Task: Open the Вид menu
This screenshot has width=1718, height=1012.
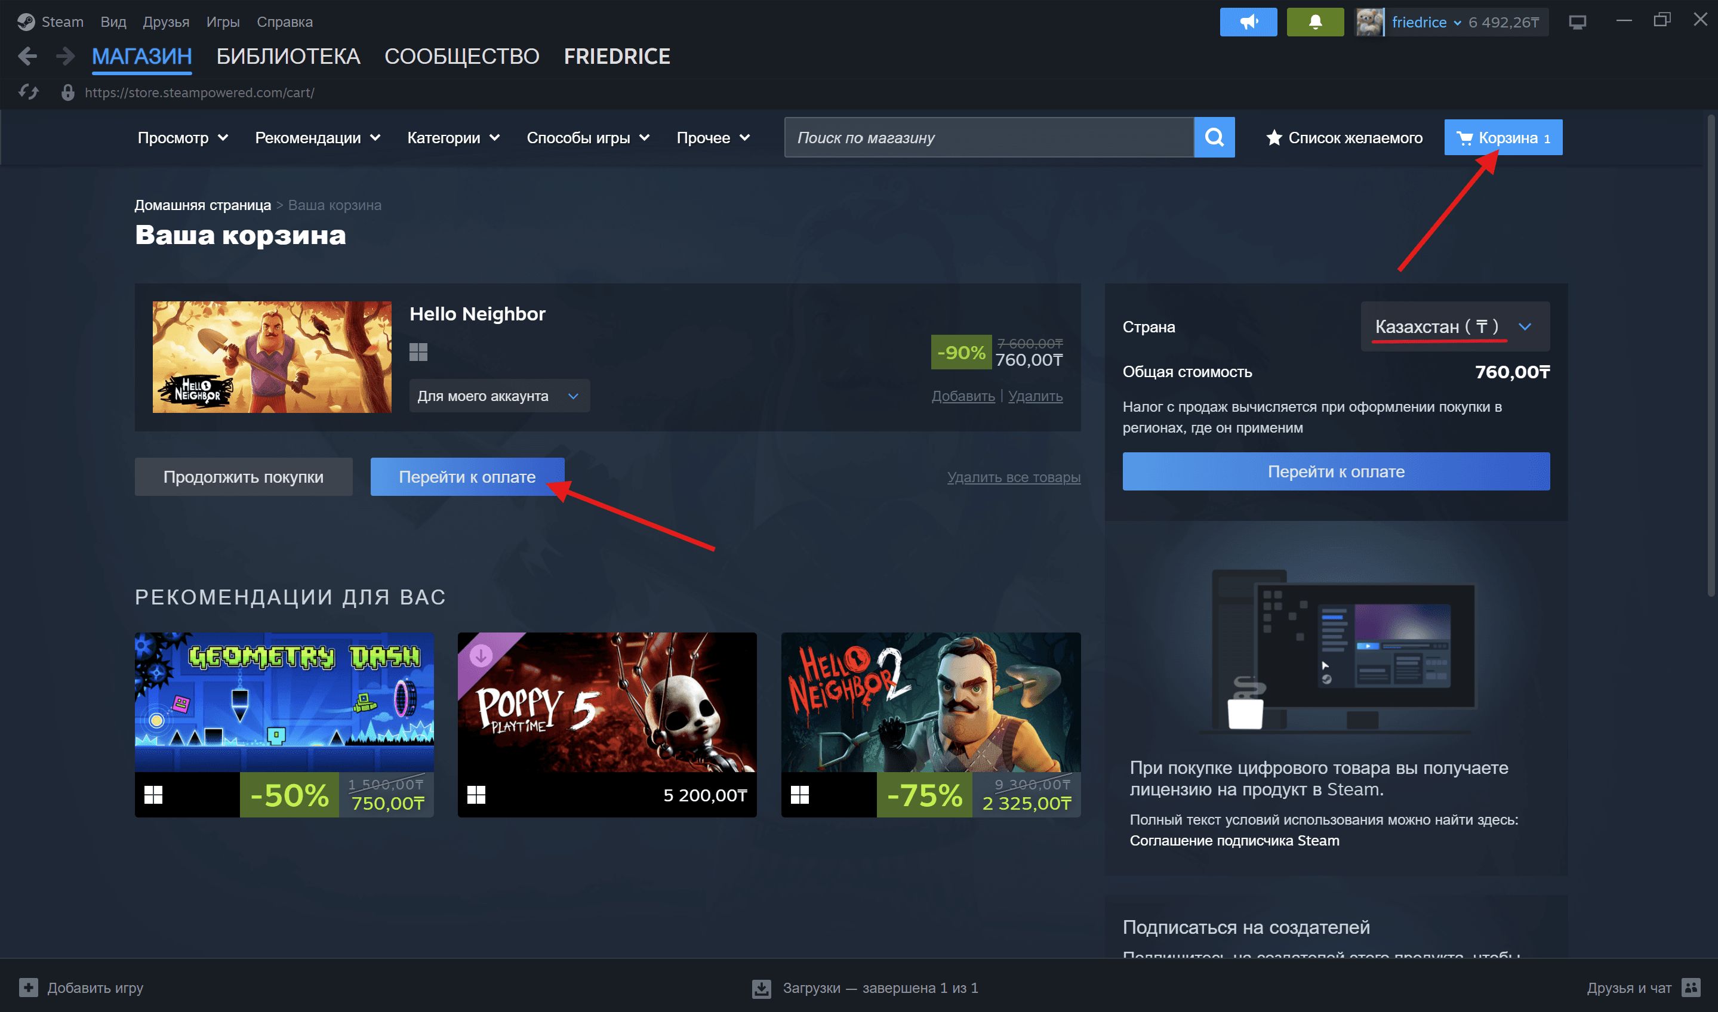Action: (113, 22)
